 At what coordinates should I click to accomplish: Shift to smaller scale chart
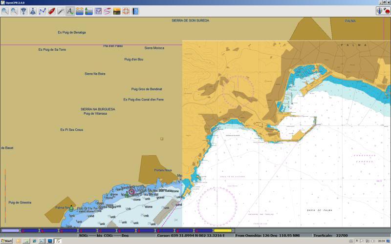tap(33, 11)
